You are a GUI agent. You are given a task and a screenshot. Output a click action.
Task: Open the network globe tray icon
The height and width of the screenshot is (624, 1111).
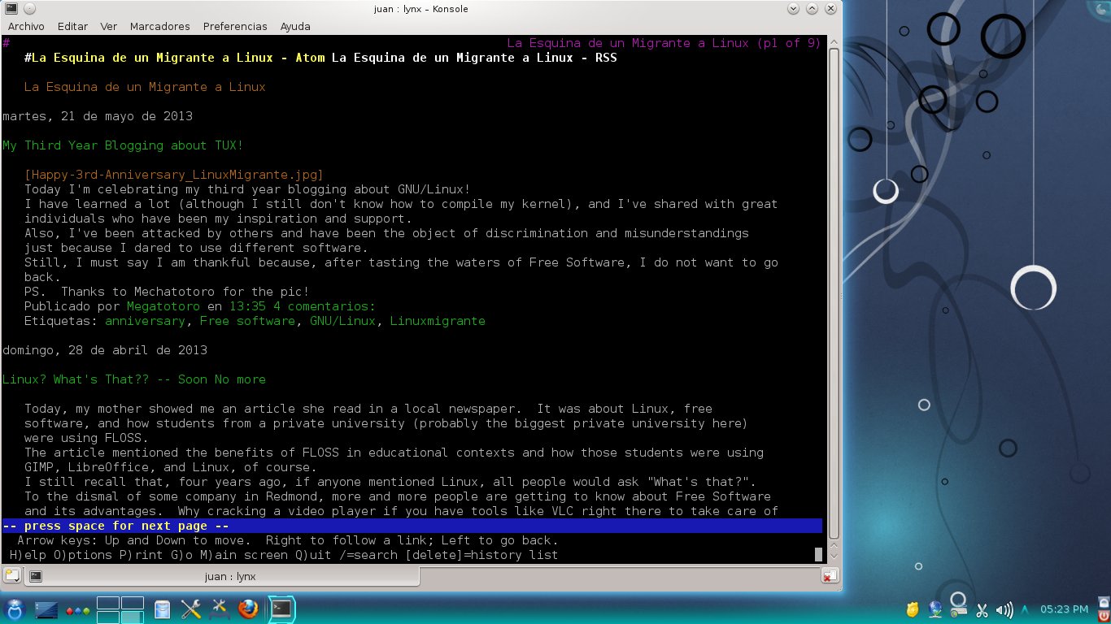click(935, 609)
